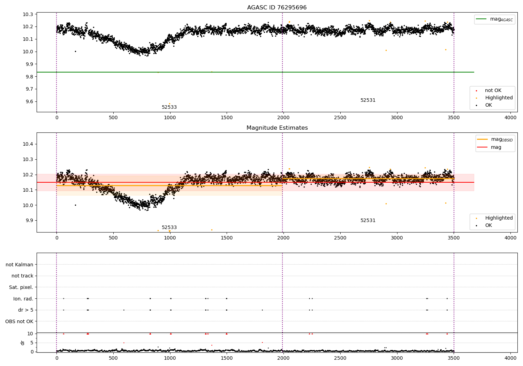Click the 'Ion. rad.' axis label
The image size is (523, 366).
23,299
